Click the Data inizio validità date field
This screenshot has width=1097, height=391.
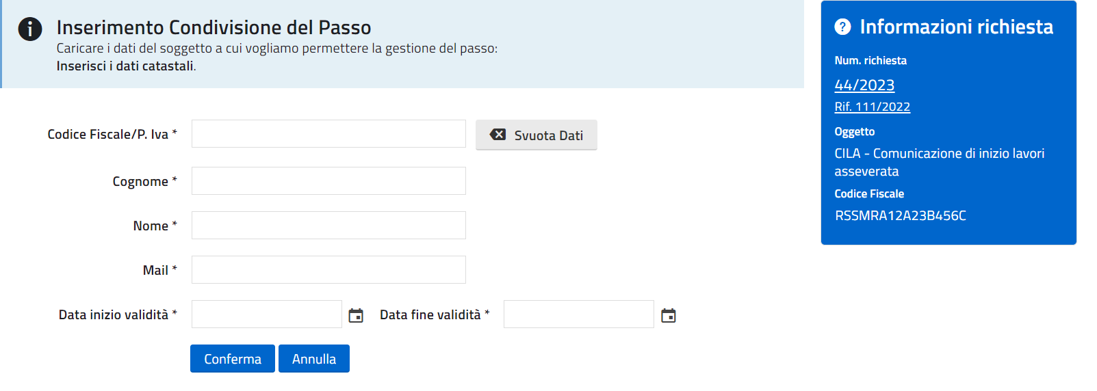point(267,314)
